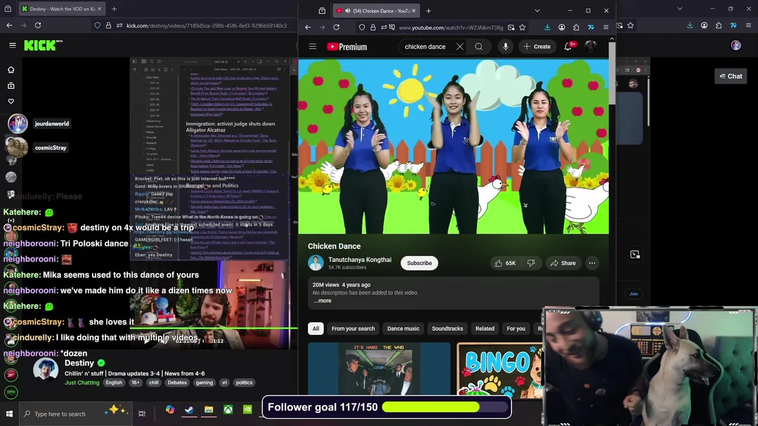The image size is (758, 426).
Task: Click English language tag on Kick
Action: tap(114, 383)
